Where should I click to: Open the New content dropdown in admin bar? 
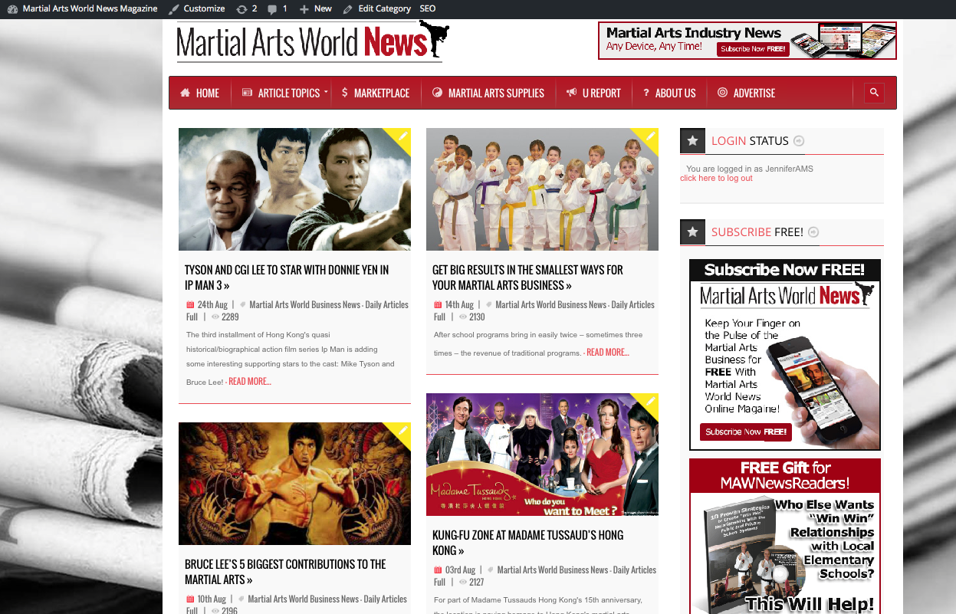point(316,8)
